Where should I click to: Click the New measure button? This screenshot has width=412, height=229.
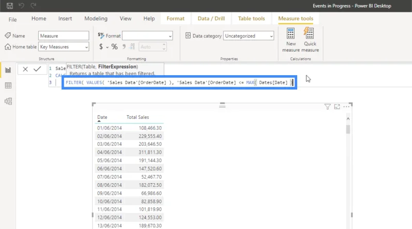point(291,40)
